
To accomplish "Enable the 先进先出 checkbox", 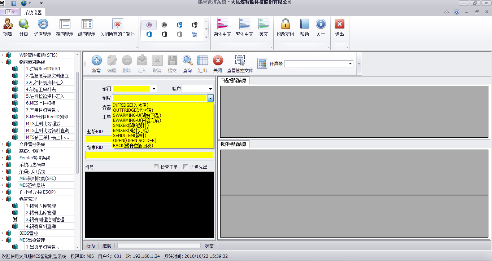I will point(186,167).
